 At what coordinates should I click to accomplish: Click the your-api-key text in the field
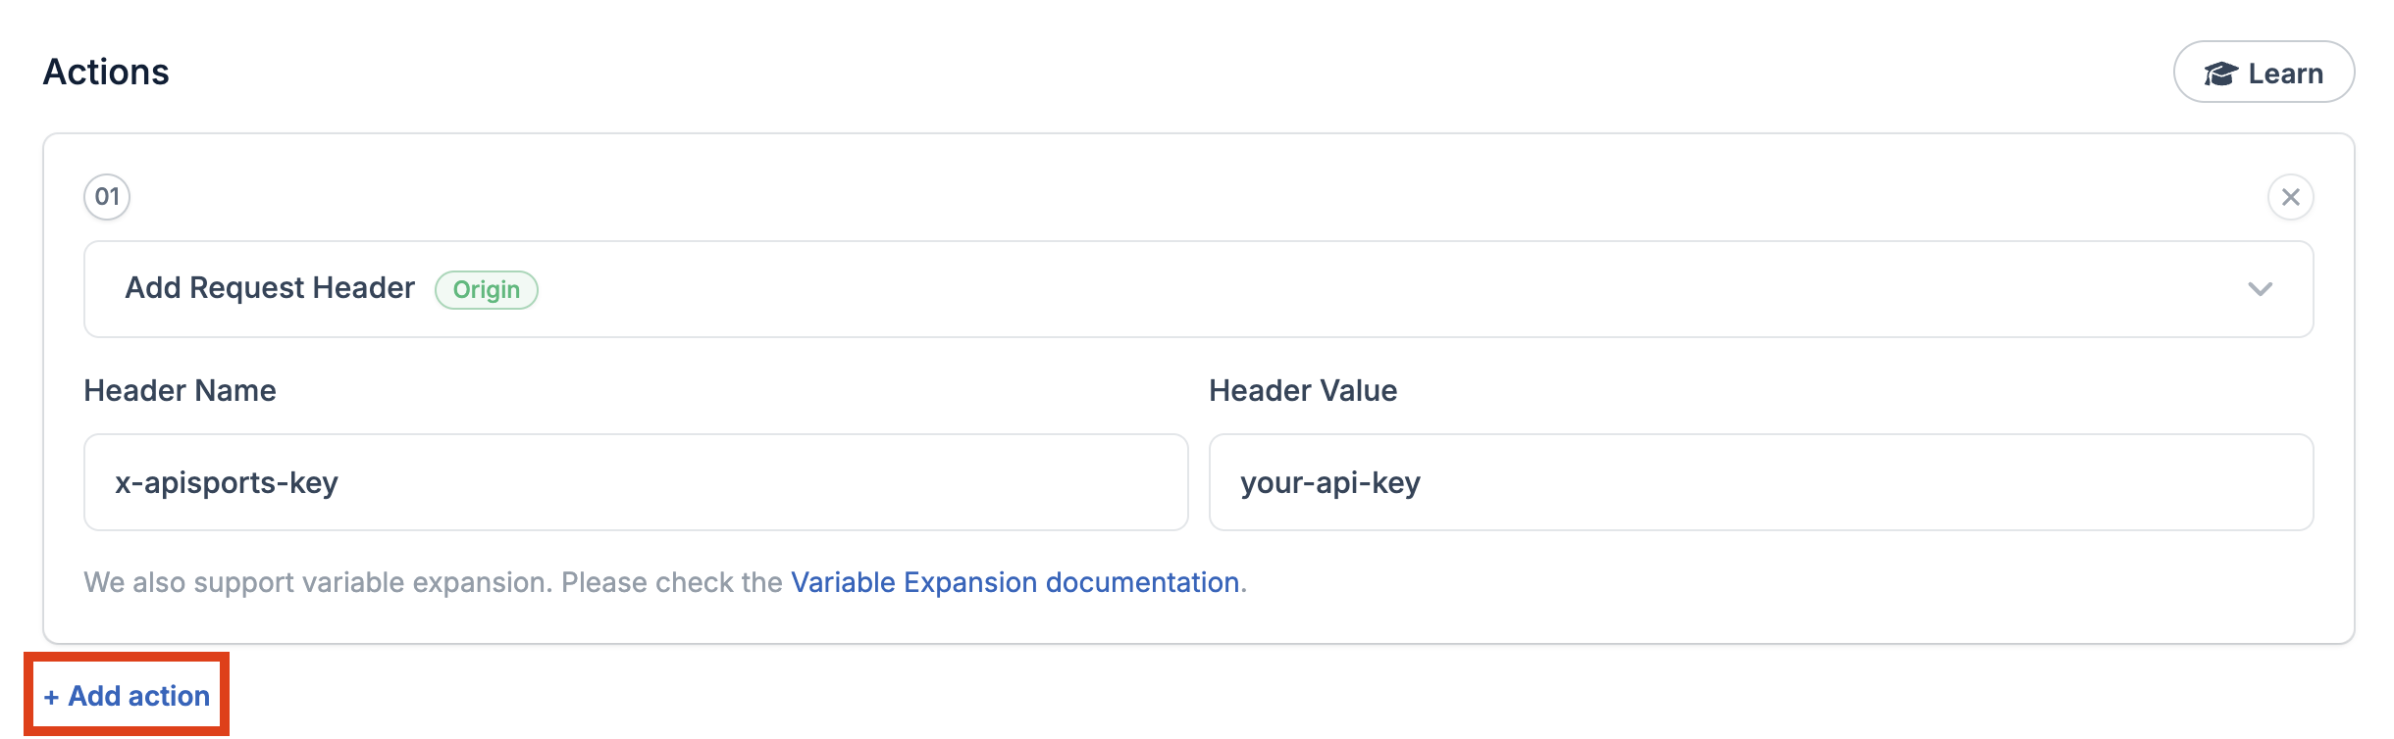(1330, 483)
